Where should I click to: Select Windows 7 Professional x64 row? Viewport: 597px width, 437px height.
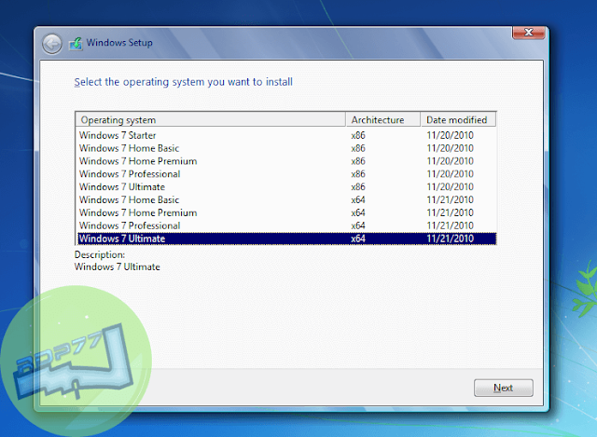[x=287, y=225]
